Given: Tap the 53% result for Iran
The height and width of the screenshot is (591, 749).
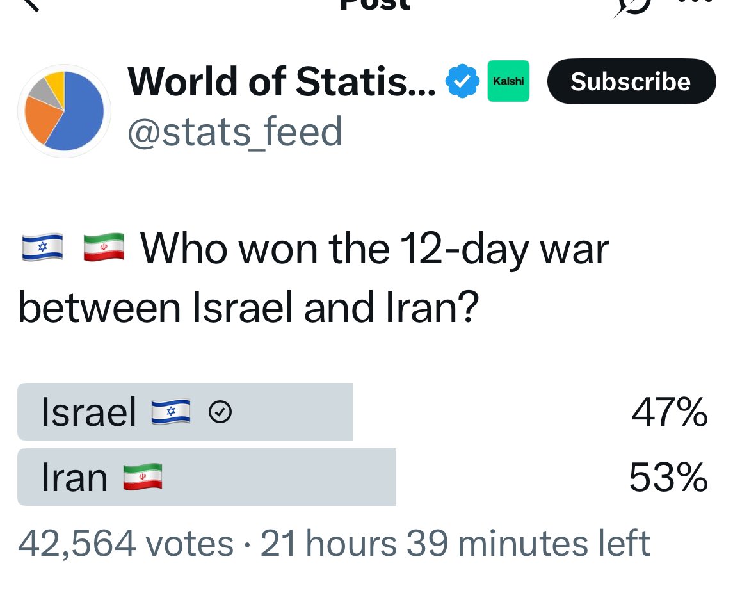Looking at the screenshot, I should [668, 477].
